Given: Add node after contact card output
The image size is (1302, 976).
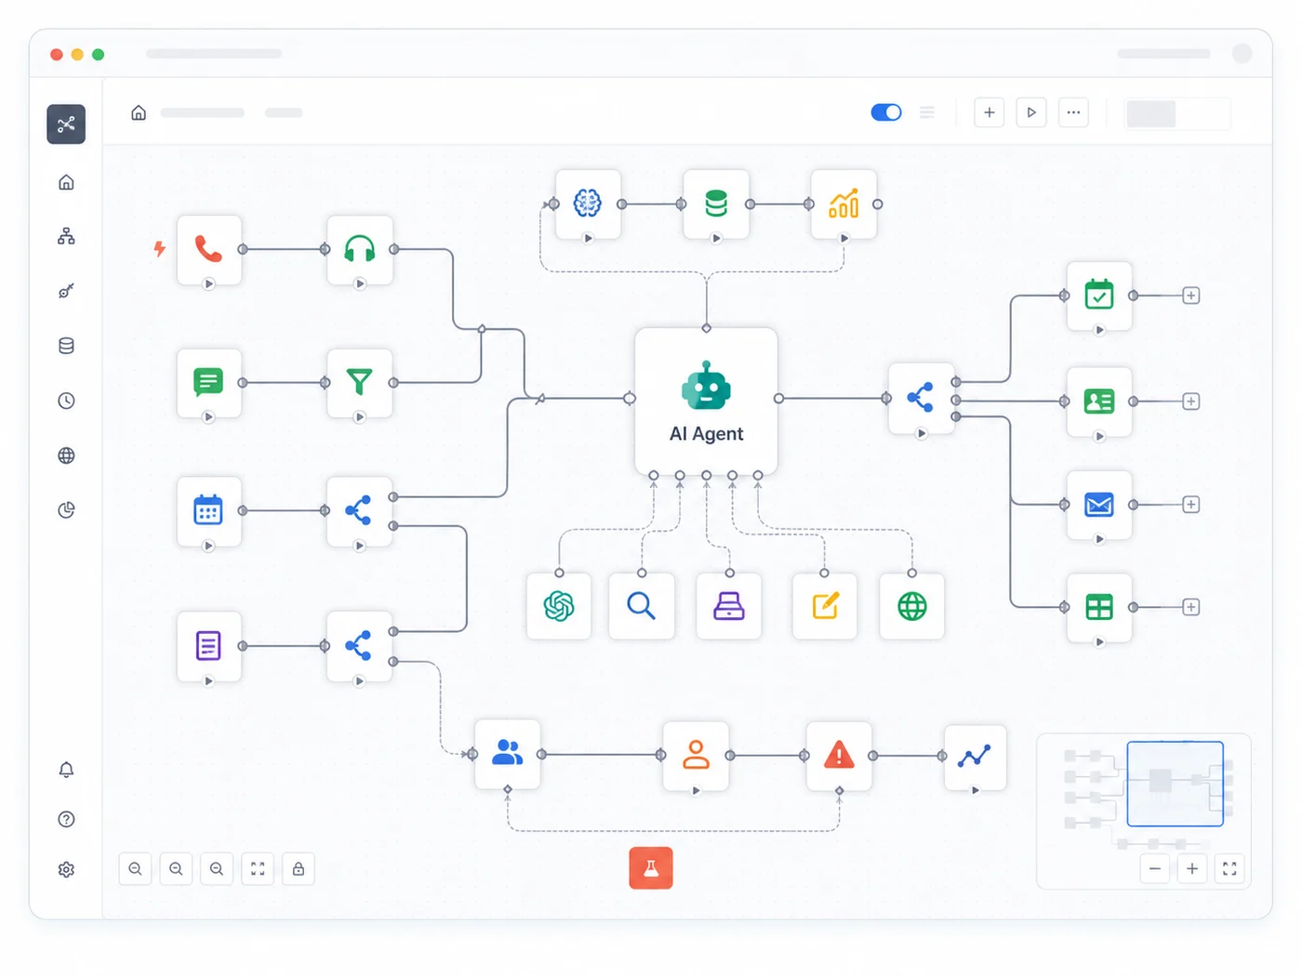Looking at the screenshot, I should tap(1191, 402).
